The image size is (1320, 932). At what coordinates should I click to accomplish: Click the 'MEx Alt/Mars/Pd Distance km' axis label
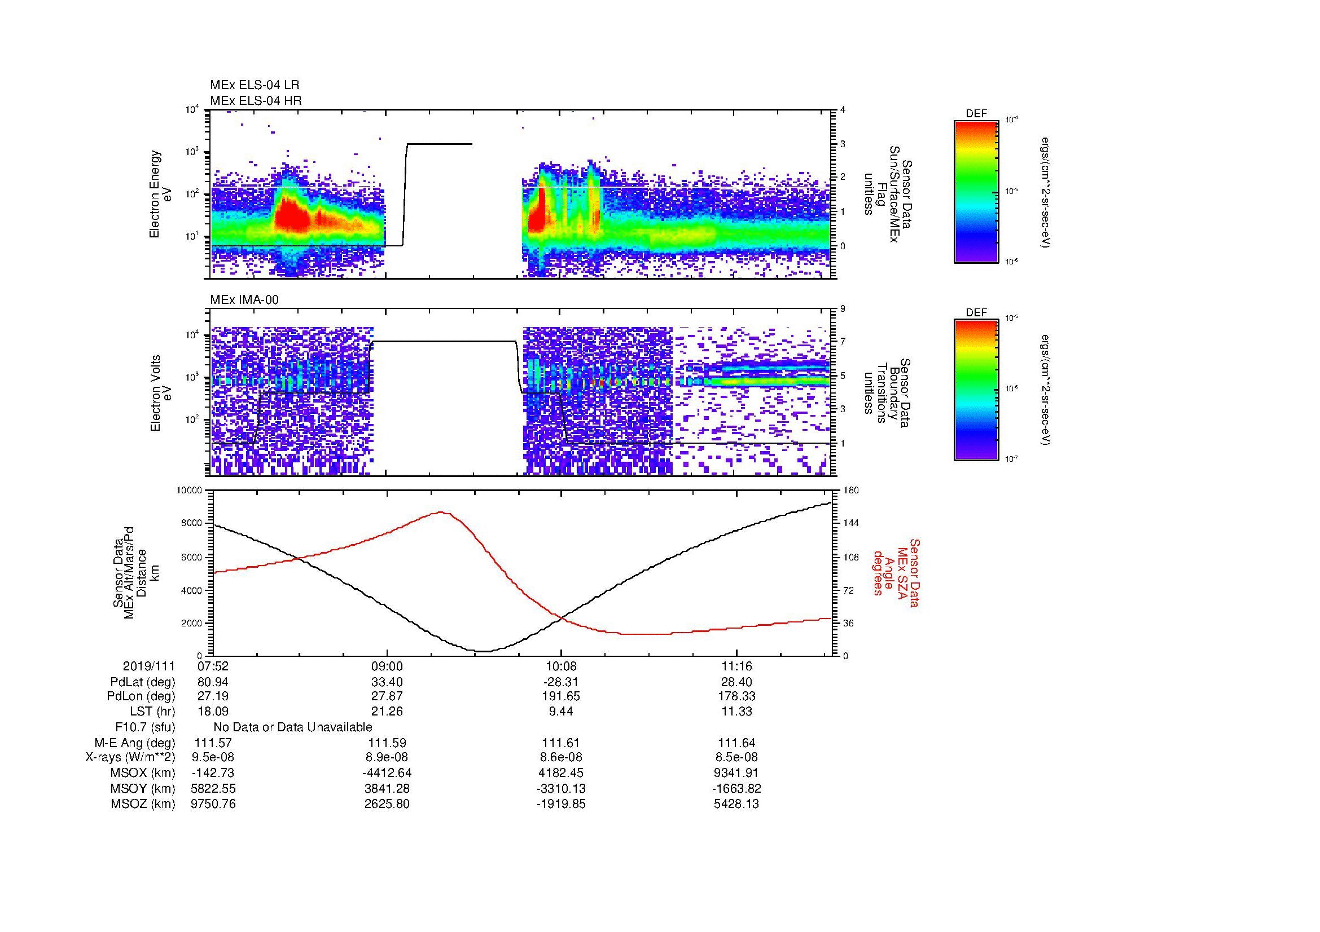coord(136,573)
